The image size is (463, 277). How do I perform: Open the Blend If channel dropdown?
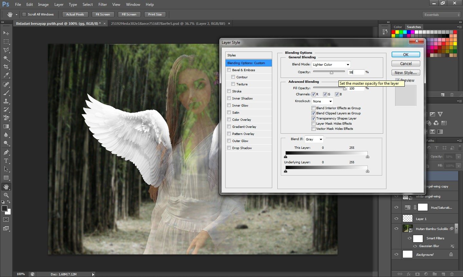click(314, 139)
